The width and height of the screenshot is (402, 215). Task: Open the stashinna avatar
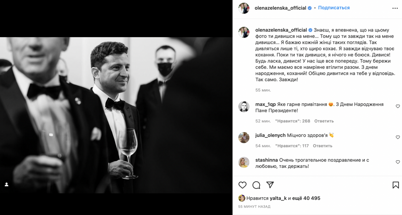coord(244,162)
